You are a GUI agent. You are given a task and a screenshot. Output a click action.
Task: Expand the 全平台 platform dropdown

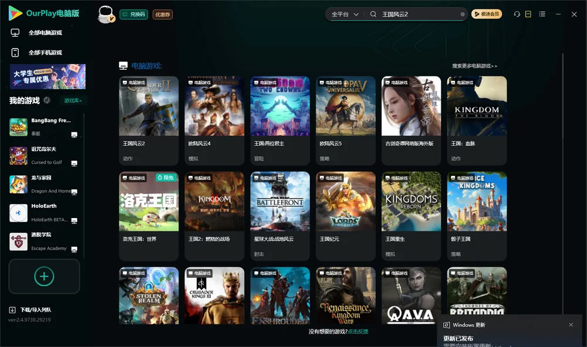345,14
